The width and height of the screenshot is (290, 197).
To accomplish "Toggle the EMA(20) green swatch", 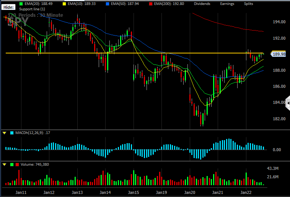I will click(x=21, y=4).
